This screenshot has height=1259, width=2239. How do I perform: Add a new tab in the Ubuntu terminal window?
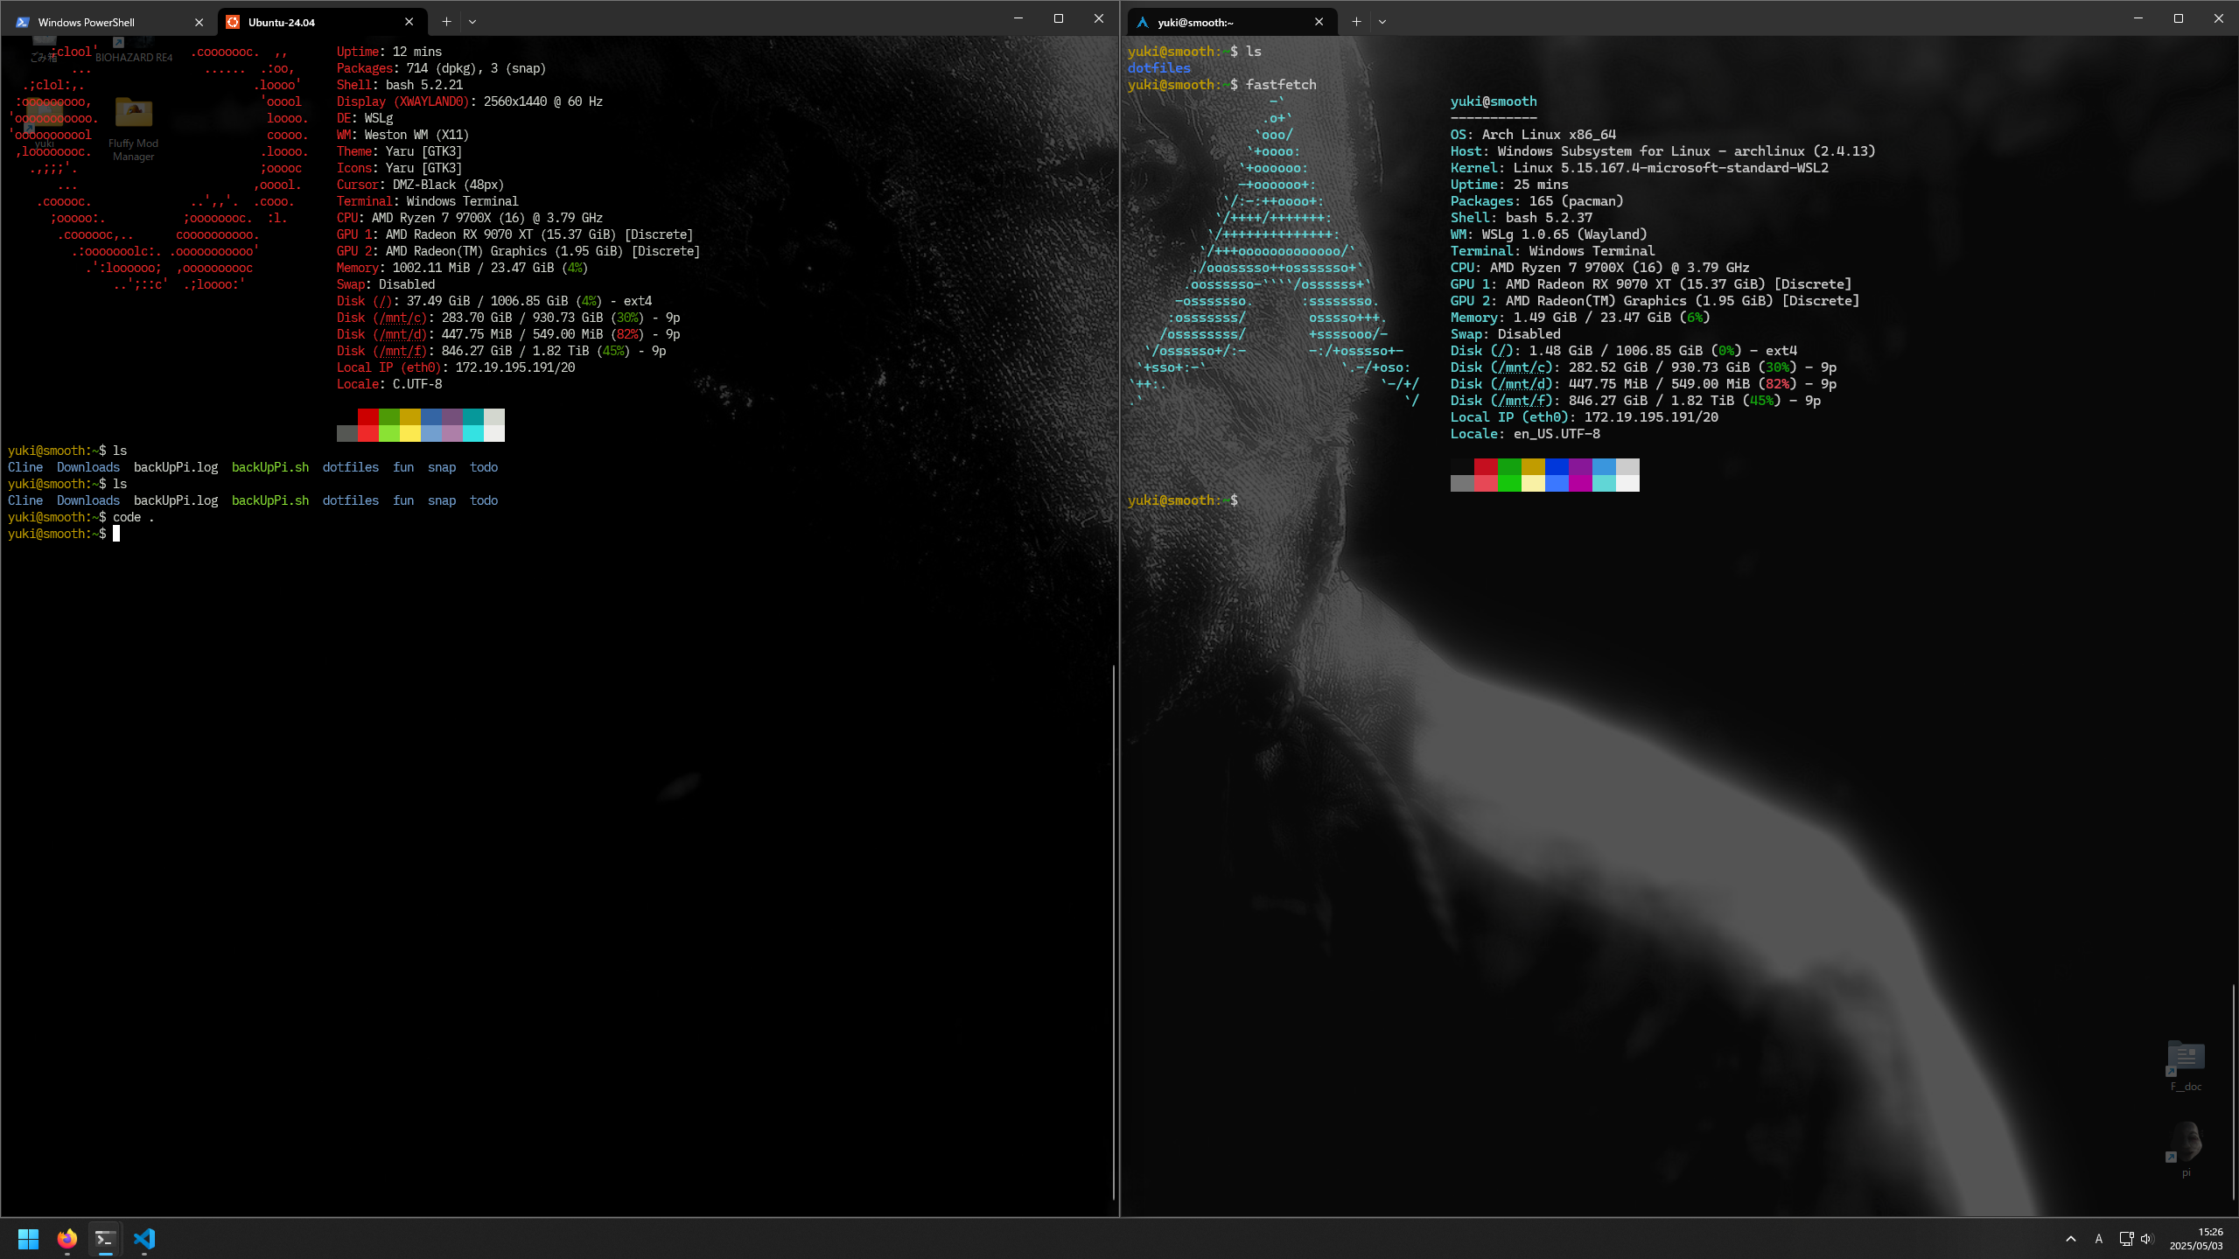(446, 22)
